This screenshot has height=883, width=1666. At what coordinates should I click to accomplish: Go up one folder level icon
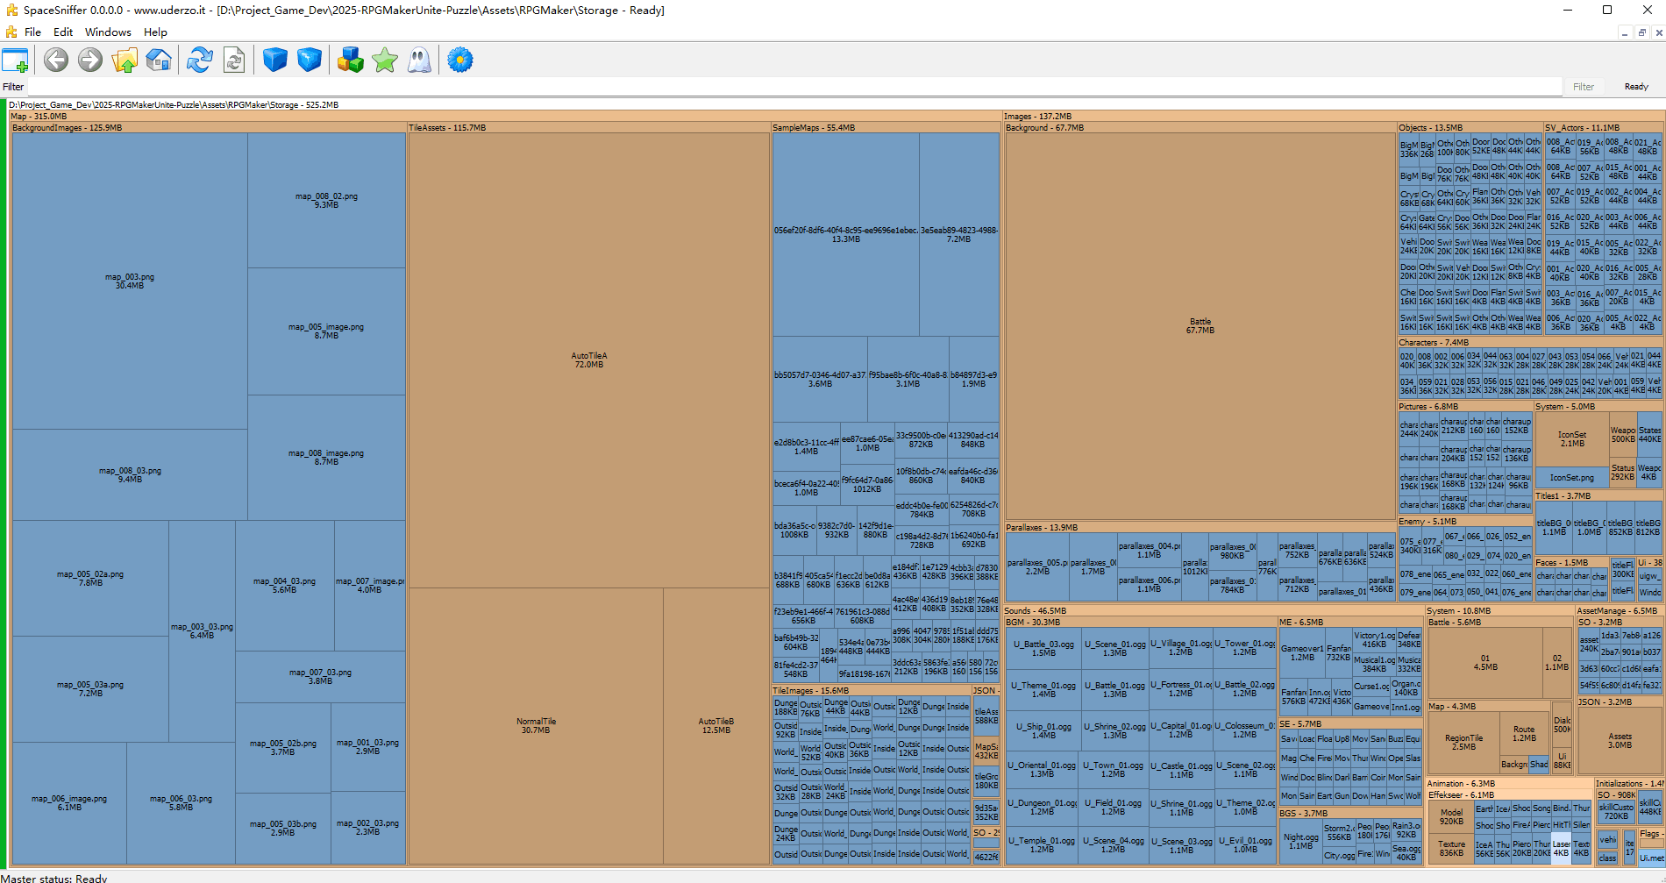click(125, 60)
